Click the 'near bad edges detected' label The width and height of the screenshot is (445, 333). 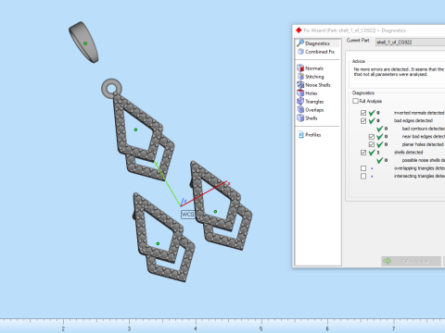pos(424,137)
